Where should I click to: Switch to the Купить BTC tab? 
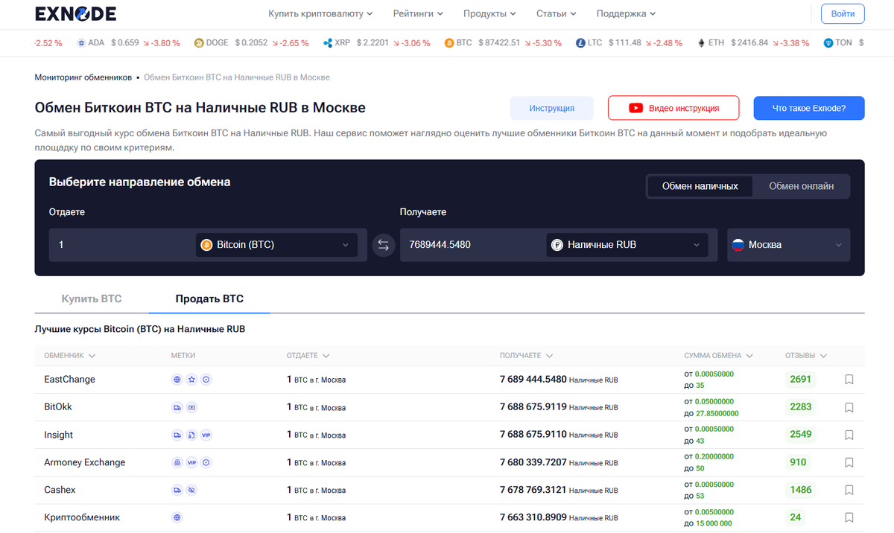point(92,298)
